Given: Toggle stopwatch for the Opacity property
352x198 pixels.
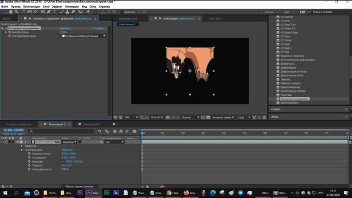Looking at the screenshot, I should (29, 169).
